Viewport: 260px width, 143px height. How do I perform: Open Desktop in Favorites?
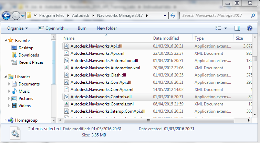tap(26, 48)
